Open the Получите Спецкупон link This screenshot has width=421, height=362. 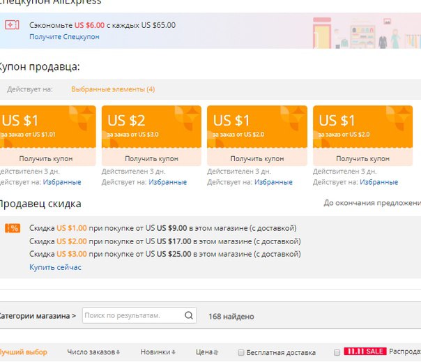(64, 36)
